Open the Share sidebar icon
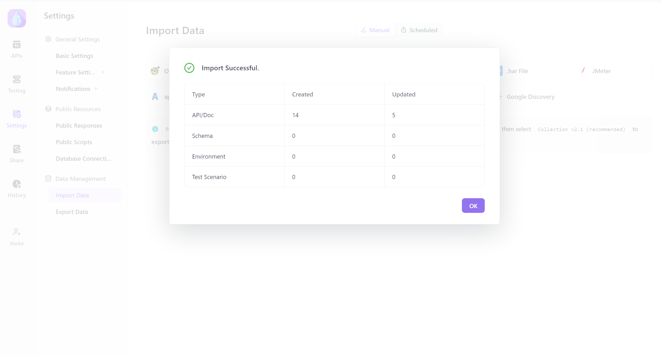The image size is (662, 356). tap(17, 149)
